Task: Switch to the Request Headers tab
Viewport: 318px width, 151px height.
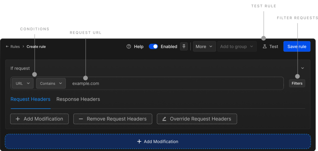Action: tap(30, 99)
